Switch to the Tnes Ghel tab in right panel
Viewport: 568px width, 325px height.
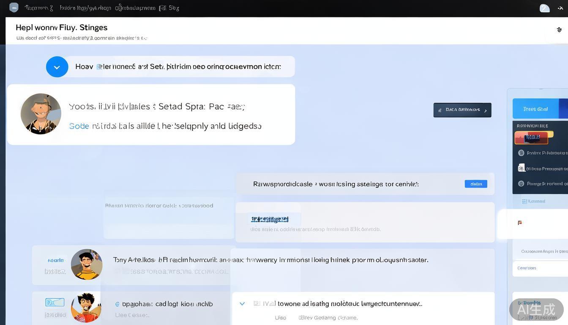pos(535,109)
